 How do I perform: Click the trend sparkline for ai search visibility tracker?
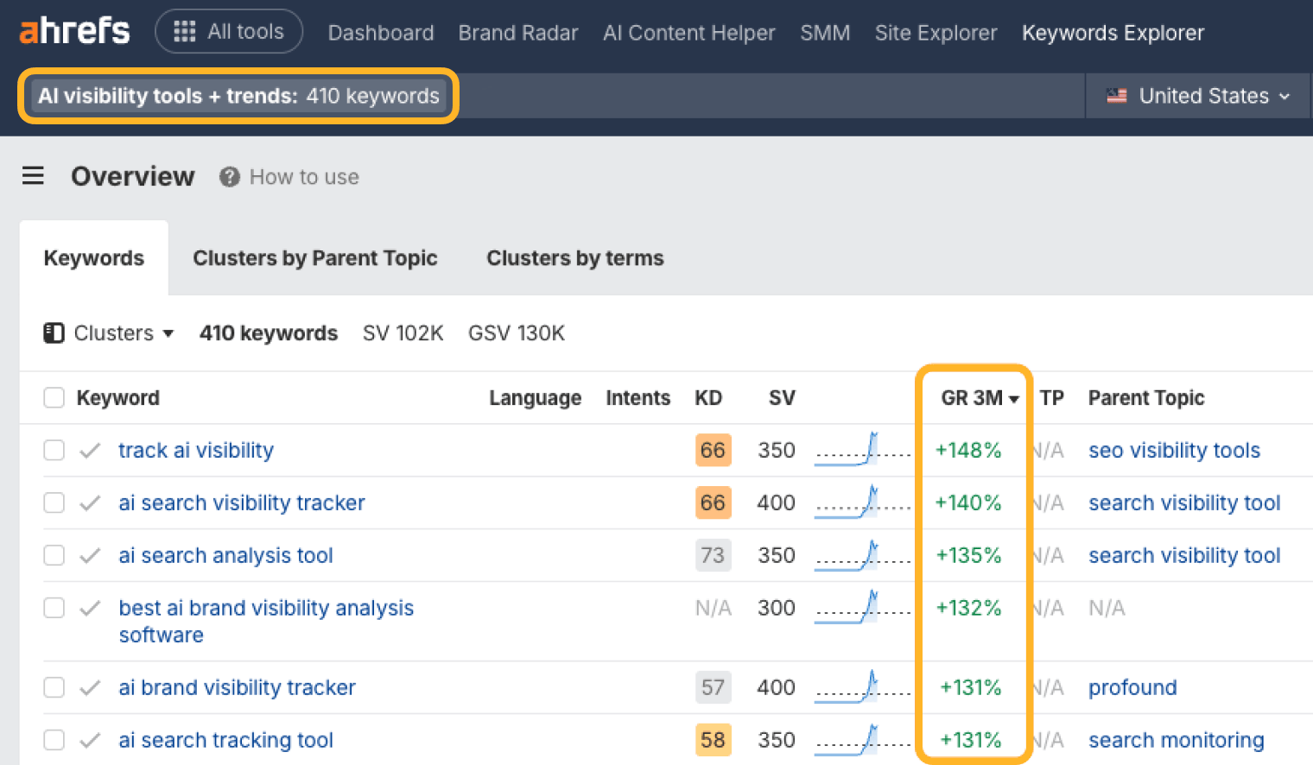click(x=862, y=502)
